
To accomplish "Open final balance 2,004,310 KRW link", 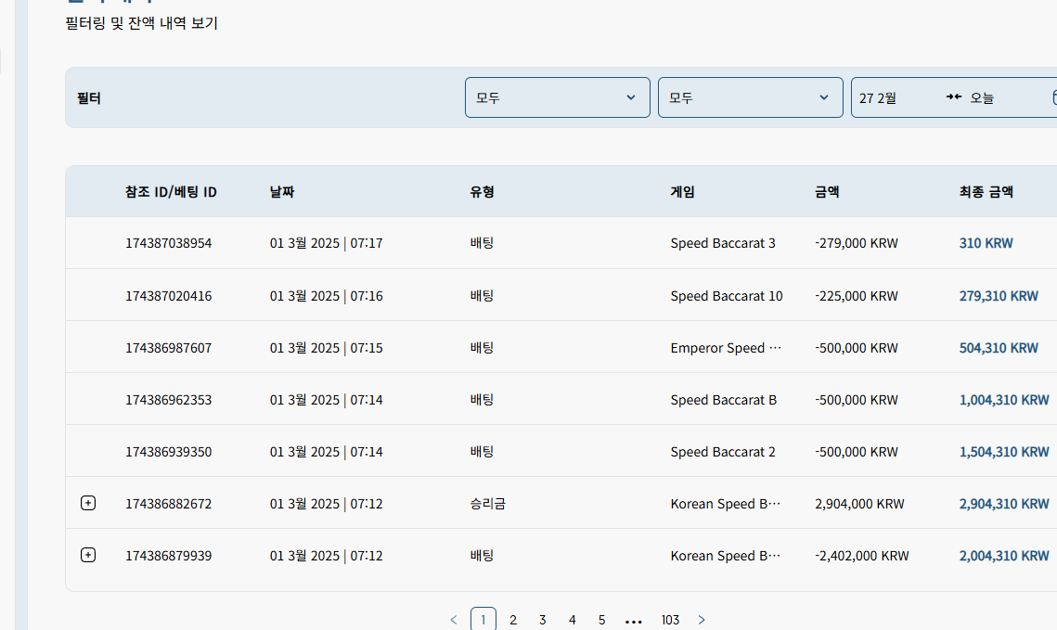I will click(x=1004, y=555).
